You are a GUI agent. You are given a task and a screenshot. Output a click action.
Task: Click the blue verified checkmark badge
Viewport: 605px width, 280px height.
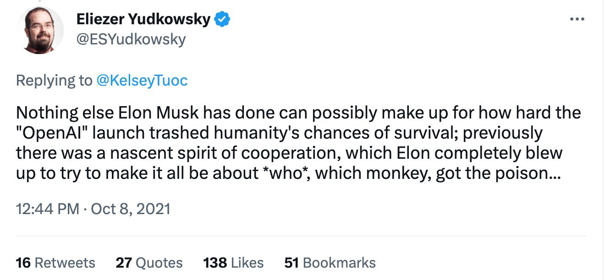[x=223, y=19]
